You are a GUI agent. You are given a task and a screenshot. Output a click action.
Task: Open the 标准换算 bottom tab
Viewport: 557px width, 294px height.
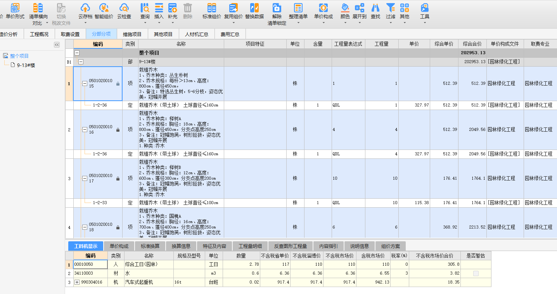click(x=150, y=246)
